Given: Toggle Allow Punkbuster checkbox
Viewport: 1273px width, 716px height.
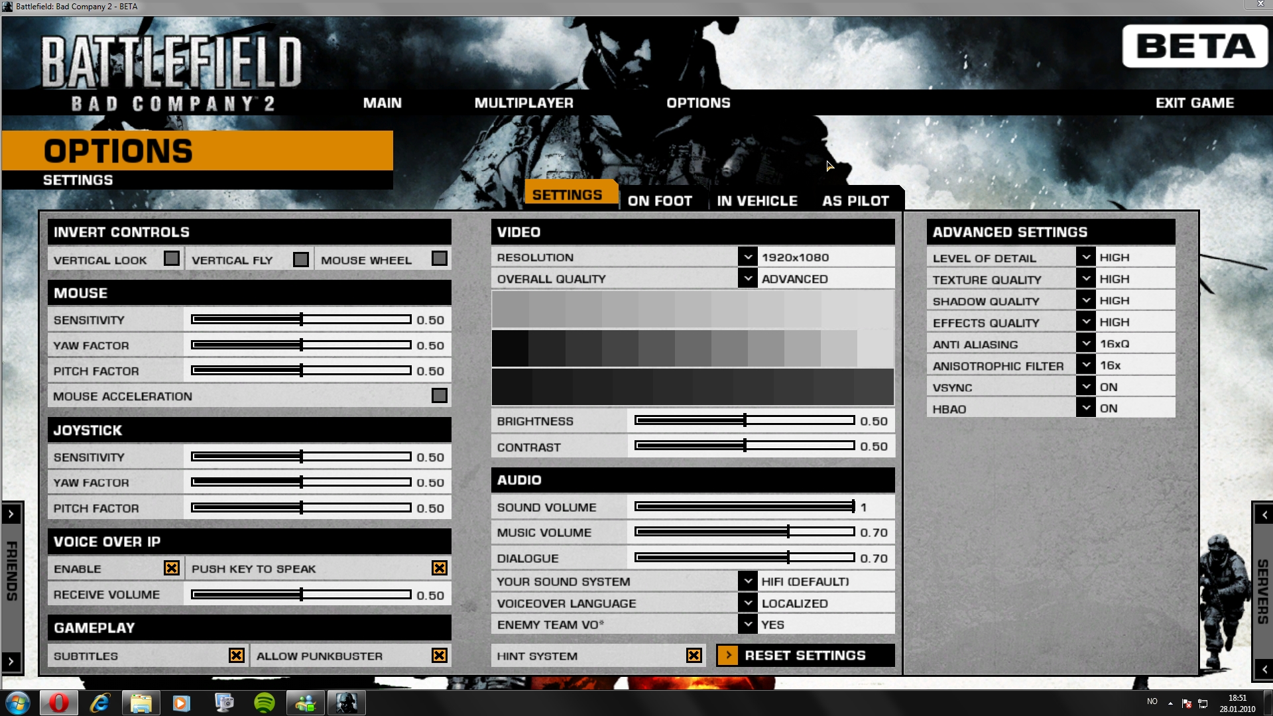Looking at the screenshot, I should pyautogui.click(x=439, y=656).
